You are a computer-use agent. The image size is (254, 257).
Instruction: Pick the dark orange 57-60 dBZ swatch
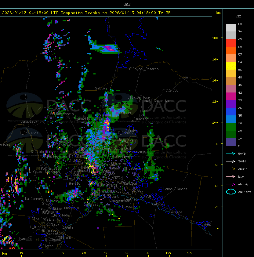coord(231,51)
